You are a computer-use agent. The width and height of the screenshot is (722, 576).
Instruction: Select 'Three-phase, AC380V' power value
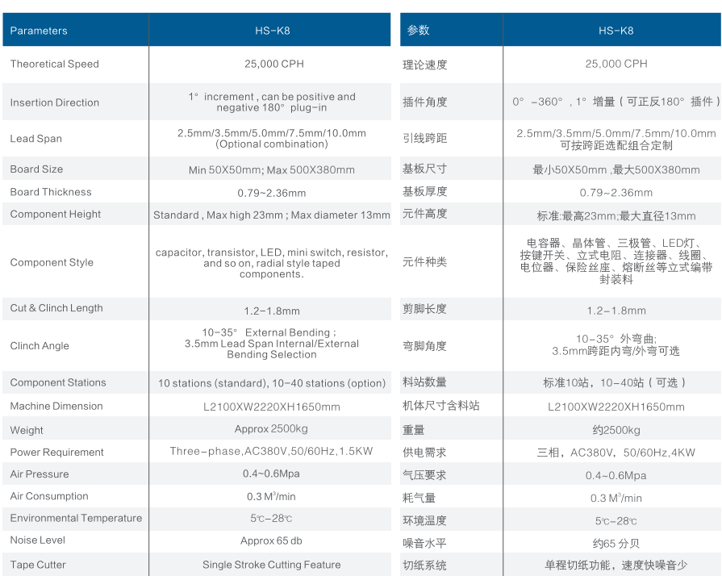pyautogui.click(x=271, y=451)
